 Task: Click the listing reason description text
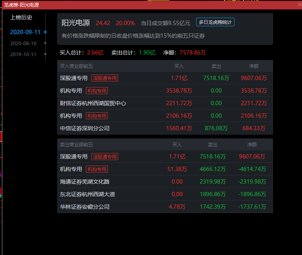coord(133,36)
